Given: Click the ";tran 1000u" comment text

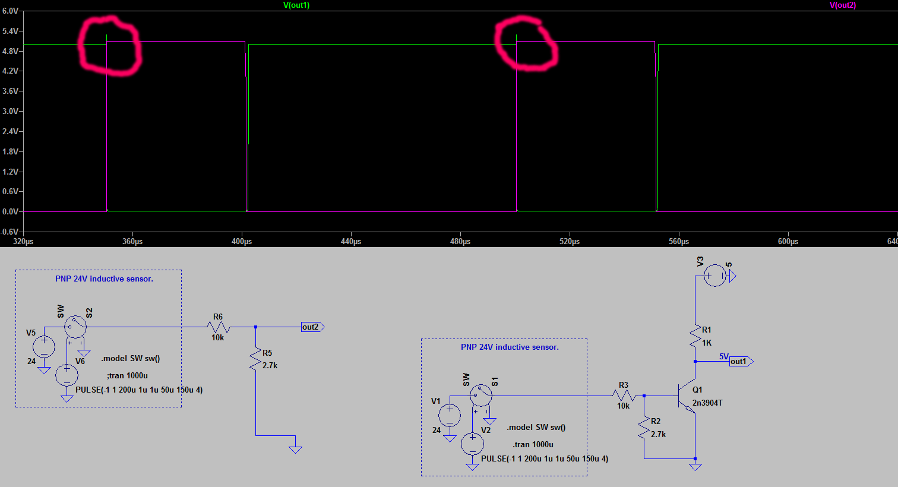Looking at the screenshot, I should (x=127, y=375).
